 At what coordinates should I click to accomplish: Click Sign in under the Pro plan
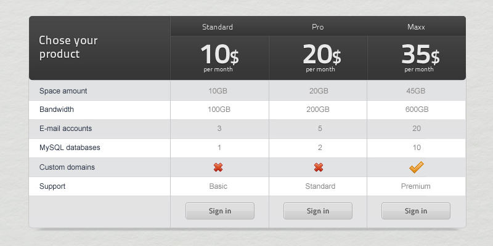[x=318, y=211]
